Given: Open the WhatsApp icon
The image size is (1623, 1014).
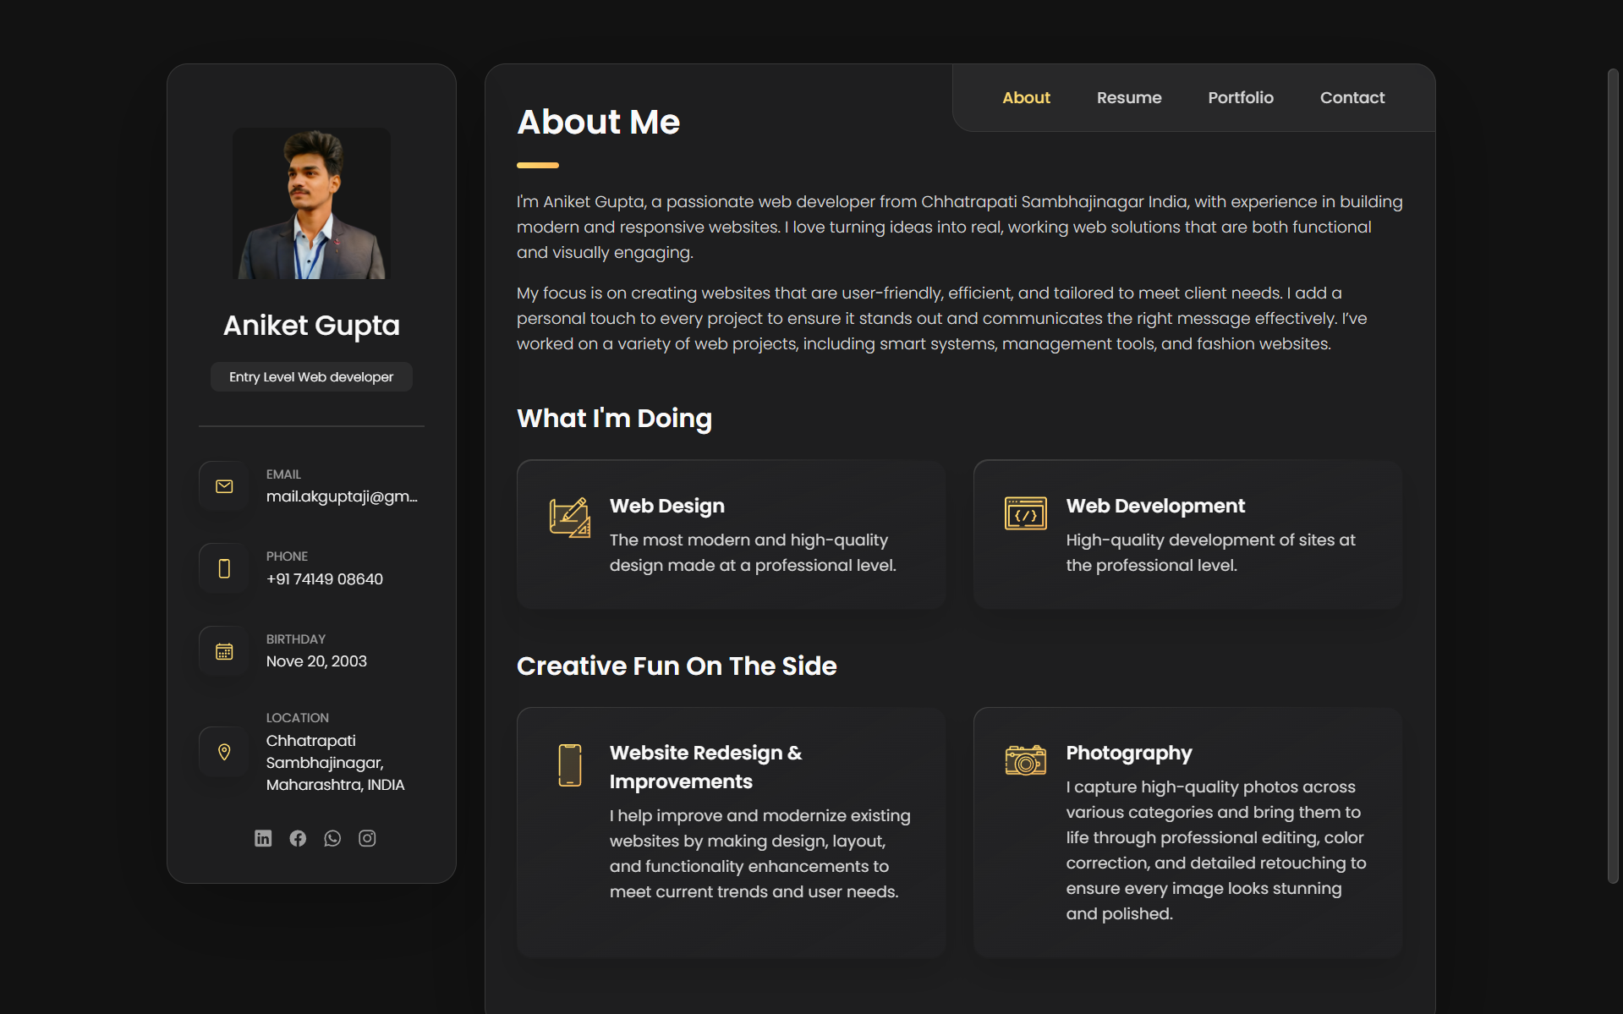Looking at the screenshot, I should point(332,838).
